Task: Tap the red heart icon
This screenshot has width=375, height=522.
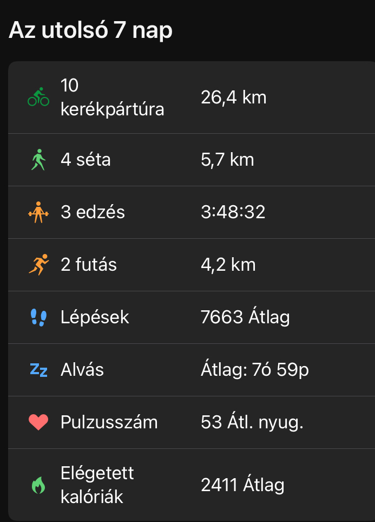Action: tap(38, 422)
